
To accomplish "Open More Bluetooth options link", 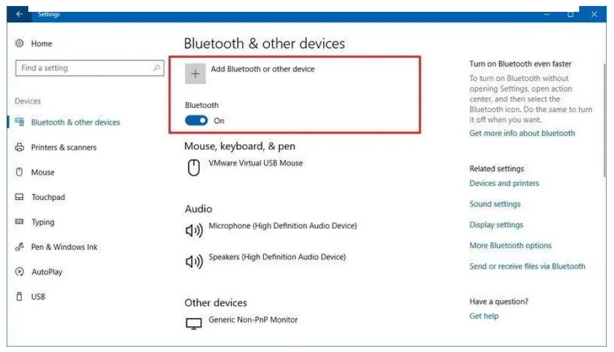I will pyautogui.click(x=510, y=245).
